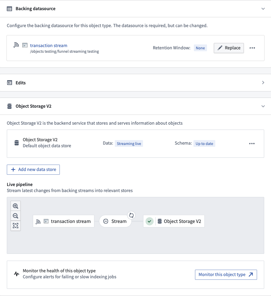Fit live pipeline graph to view

[x=15, y=226]
